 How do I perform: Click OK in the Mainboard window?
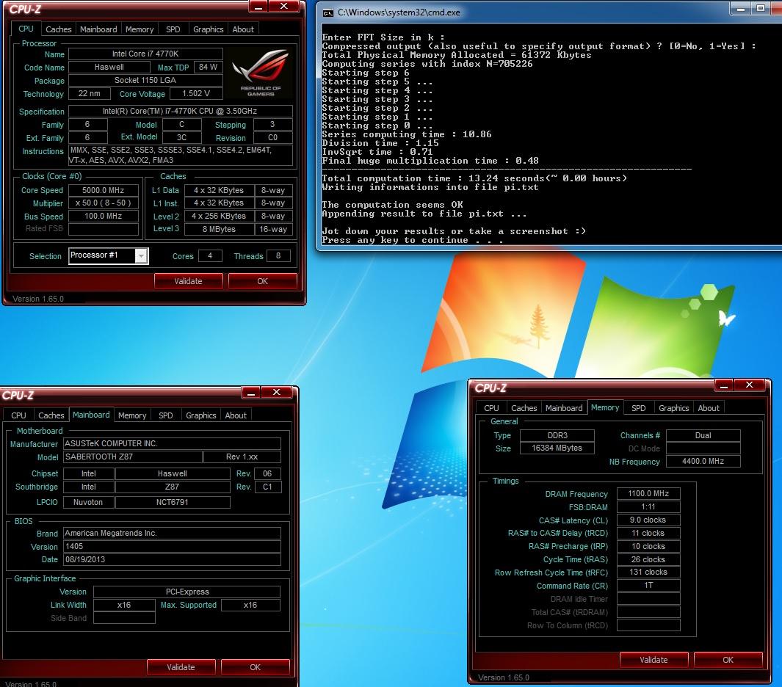coord(256,667)
